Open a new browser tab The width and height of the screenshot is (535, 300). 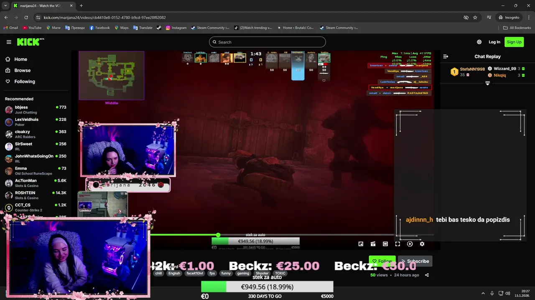tap(81, 5)
